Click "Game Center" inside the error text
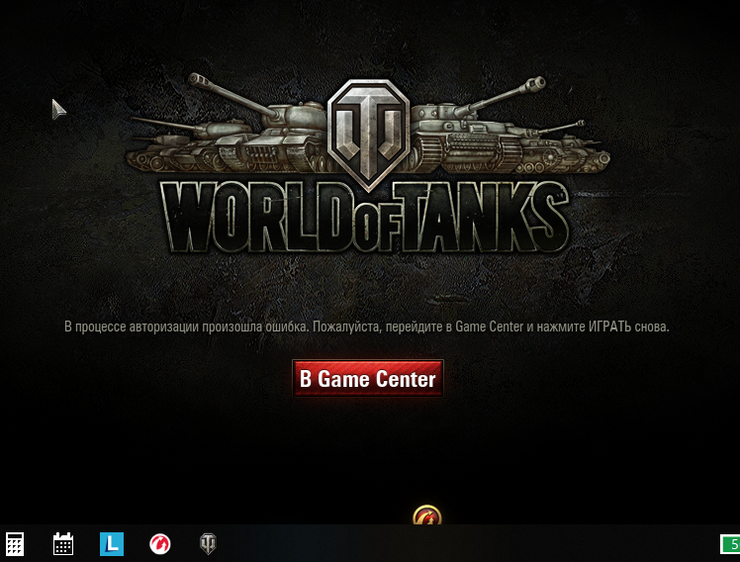 pyautogui.click(x=489, y=327)
